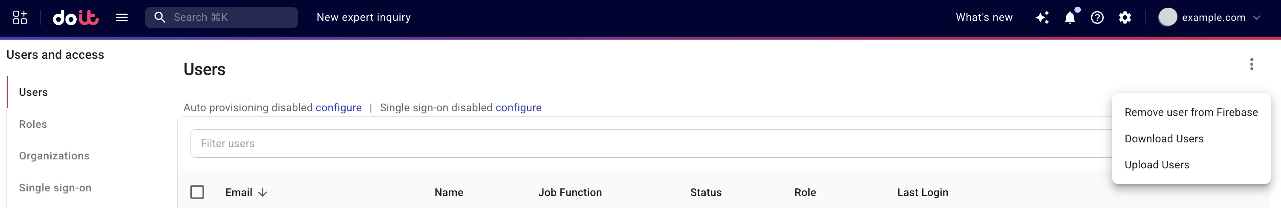Open the settings gear icon
The width and height of the screenshot is (1281, 208).
pyautogui.click(x=1125, y=18)
